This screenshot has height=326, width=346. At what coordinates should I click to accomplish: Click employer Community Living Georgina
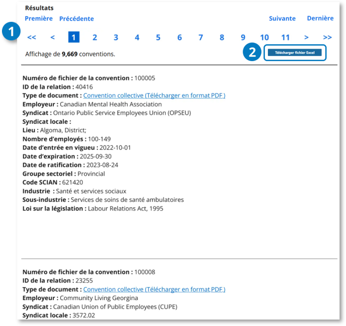point(99,298)
